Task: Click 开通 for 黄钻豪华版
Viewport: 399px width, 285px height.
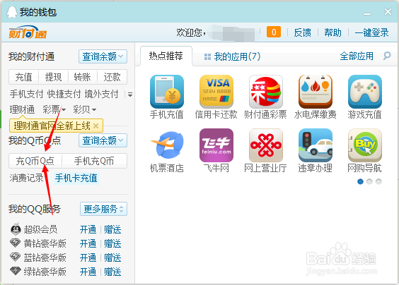Action: click(x=88, y=243)
